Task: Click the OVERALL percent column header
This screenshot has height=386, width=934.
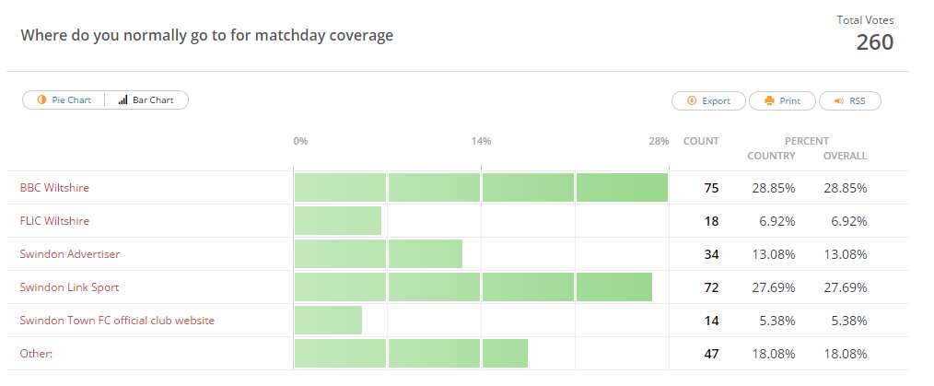Action: coord(845,156)
